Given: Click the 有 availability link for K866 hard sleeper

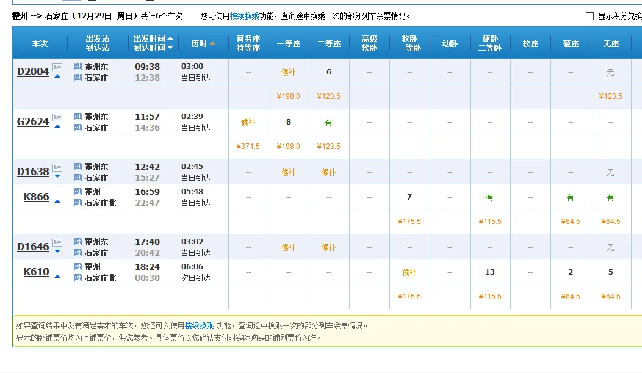Looking at the screenshot, I should 490,197.
